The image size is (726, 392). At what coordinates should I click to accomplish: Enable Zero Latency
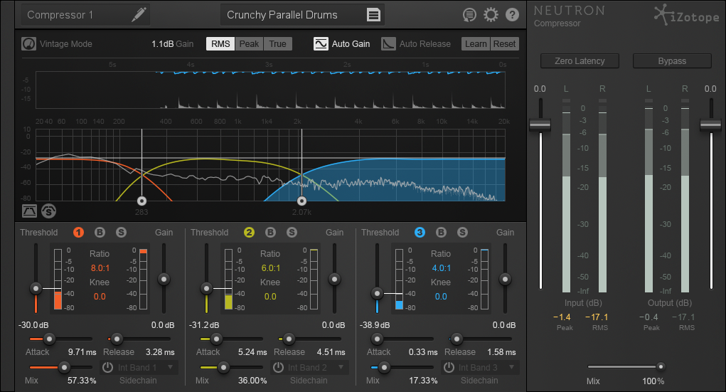click(x=580, y=61)
